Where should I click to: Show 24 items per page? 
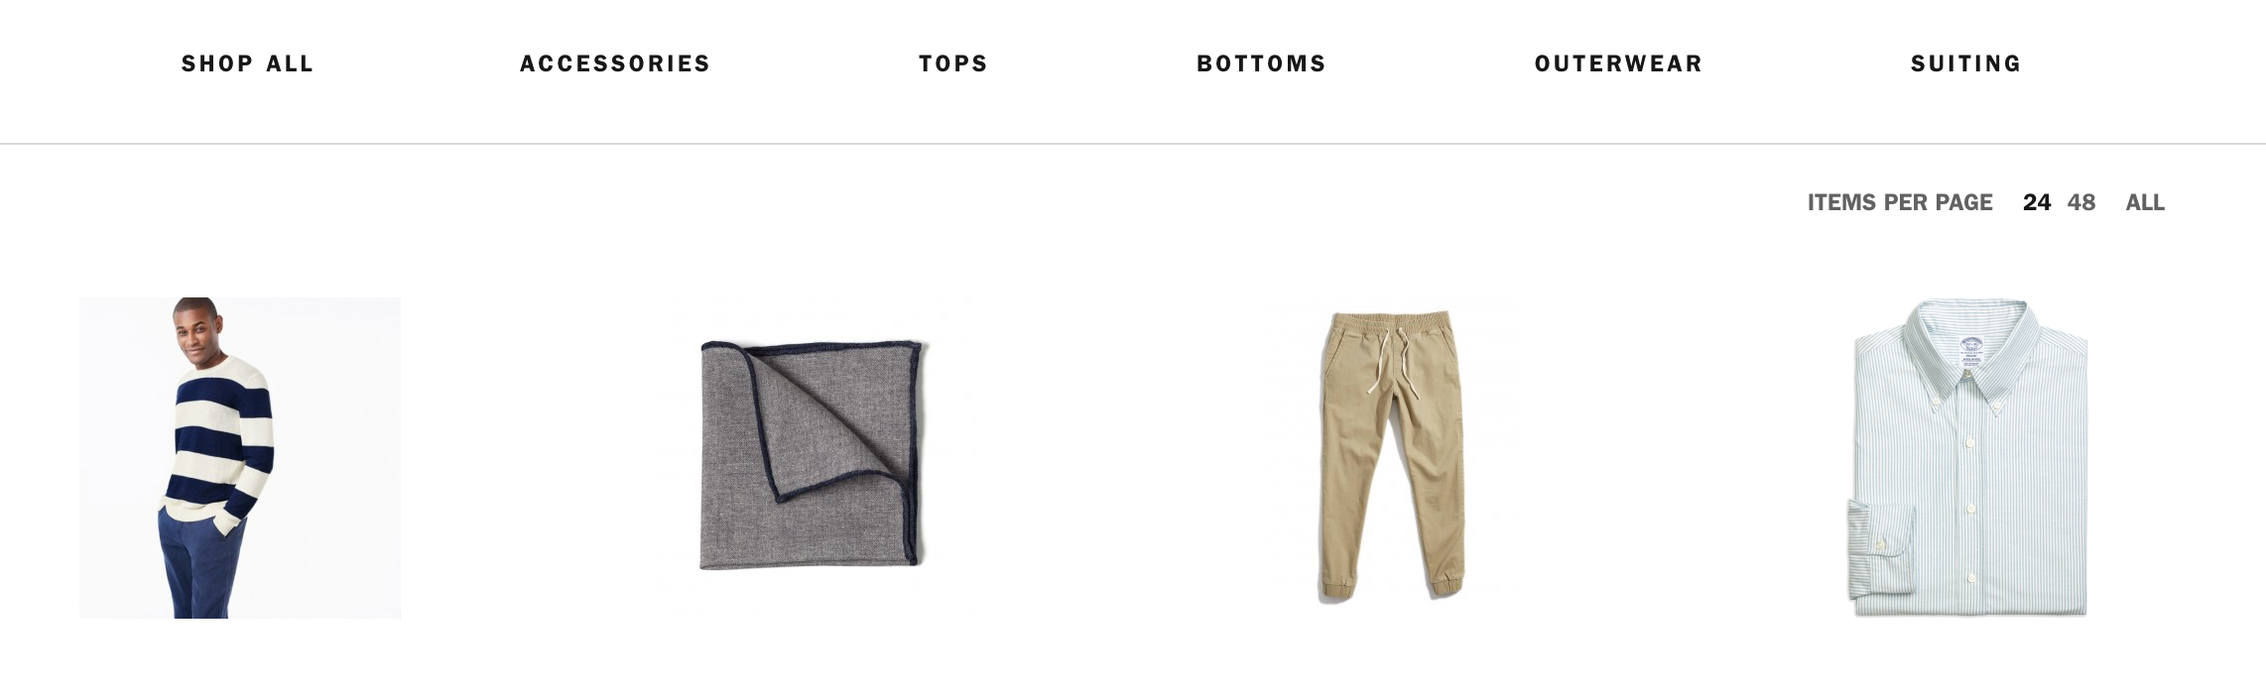(x=2036, y=202)
